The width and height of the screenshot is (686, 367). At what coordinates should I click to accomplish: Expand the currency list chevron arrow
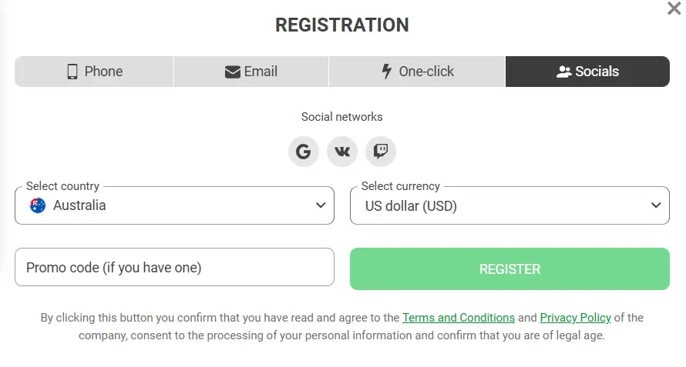click(656, 205)
